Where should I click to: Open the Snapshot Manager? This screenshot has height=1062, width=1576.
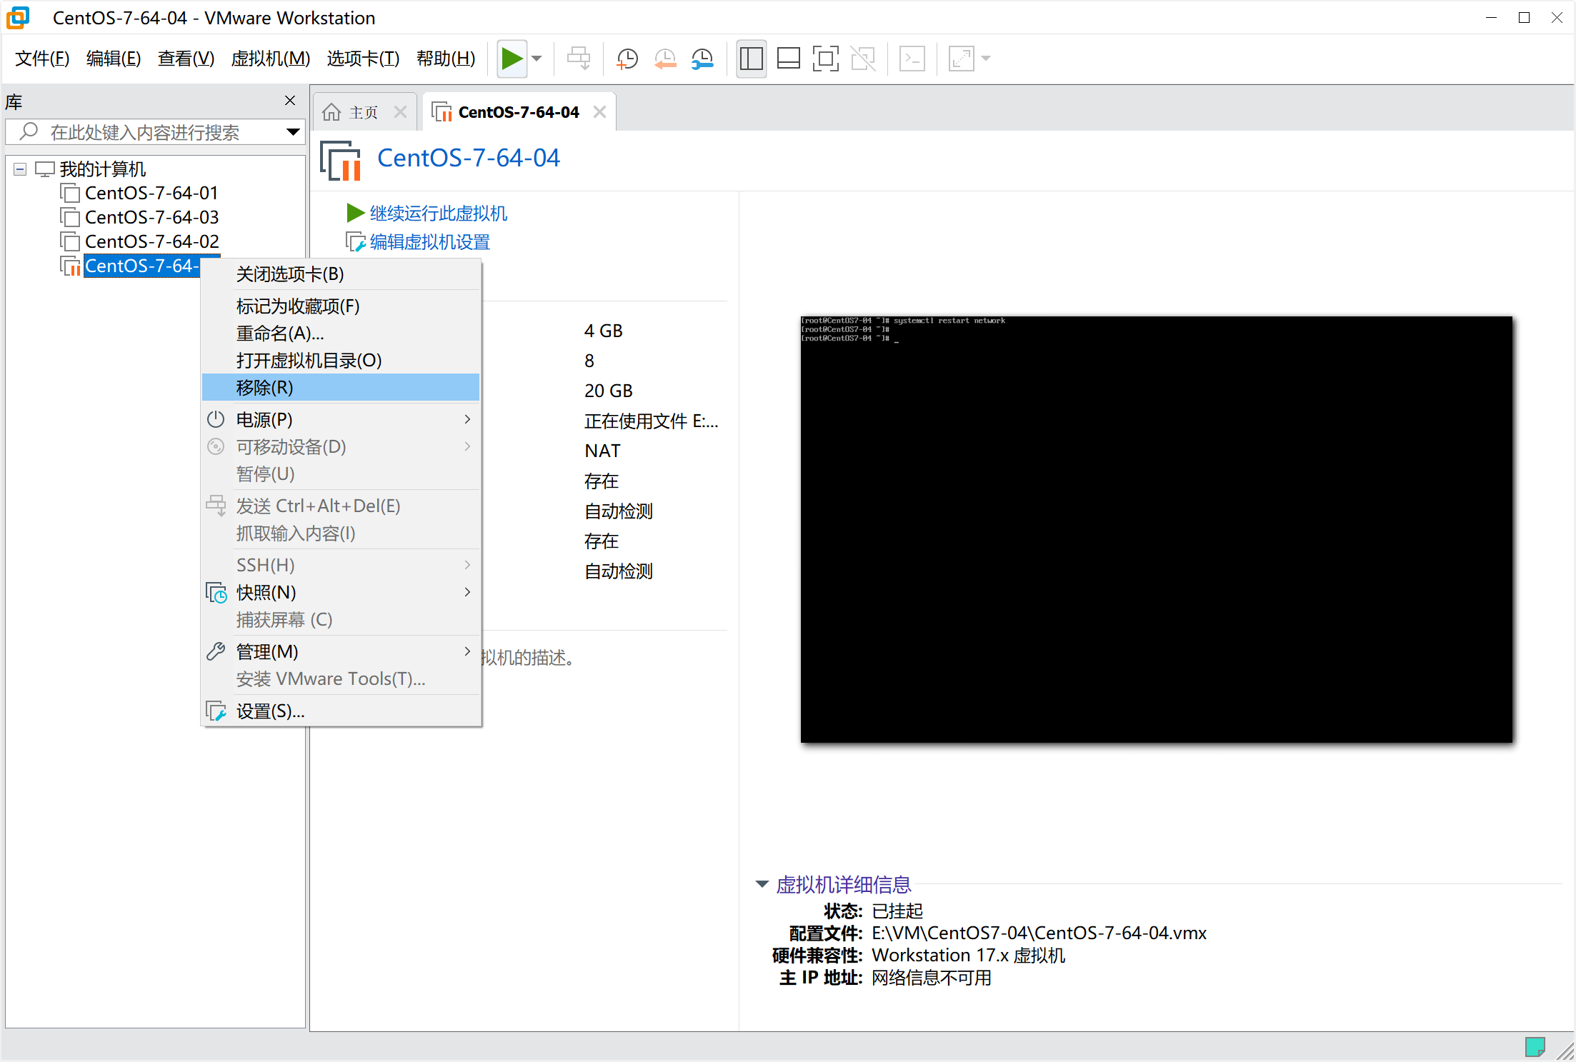tap(702, 59)
